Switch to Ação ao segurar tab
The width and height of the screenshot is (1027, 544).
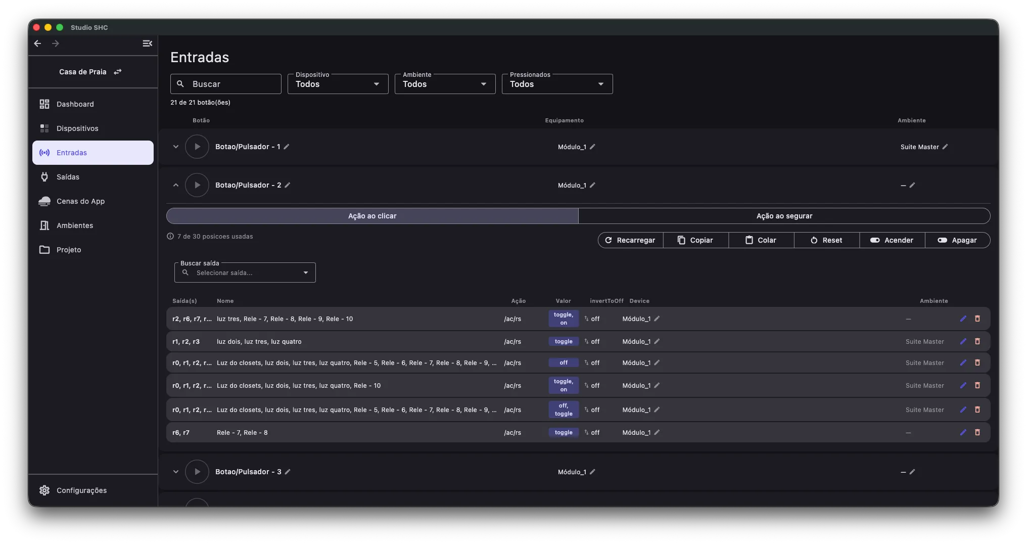(x=784, y=216)
